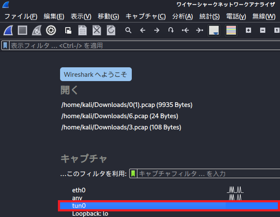
Task: Start capture with the shark fin icon
Action: click(9, 30)
